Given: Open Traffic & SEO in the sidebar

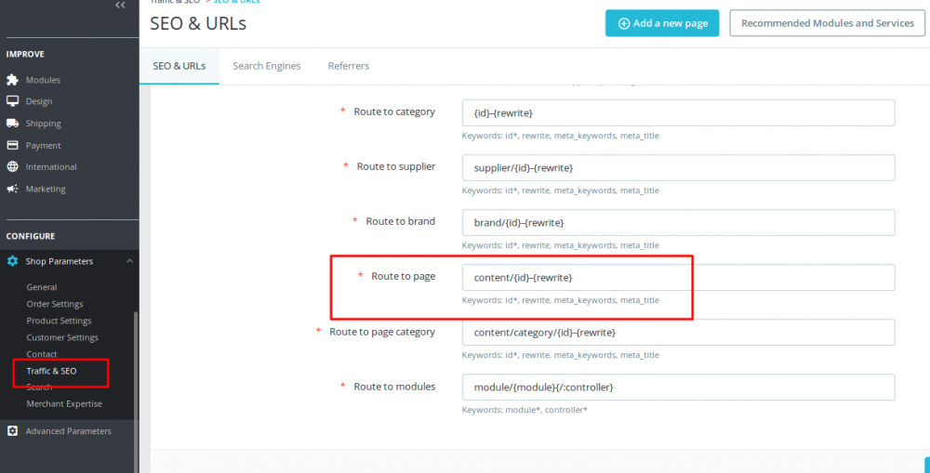Looking at the screenshot, I should (52, 371).
